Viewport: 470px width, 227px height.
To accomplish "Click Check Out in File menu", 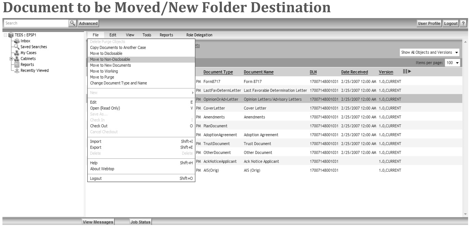I will click(x=99, y=126).
